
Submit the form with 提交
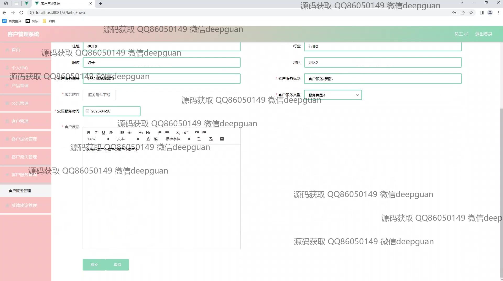(x=94, y=265)
